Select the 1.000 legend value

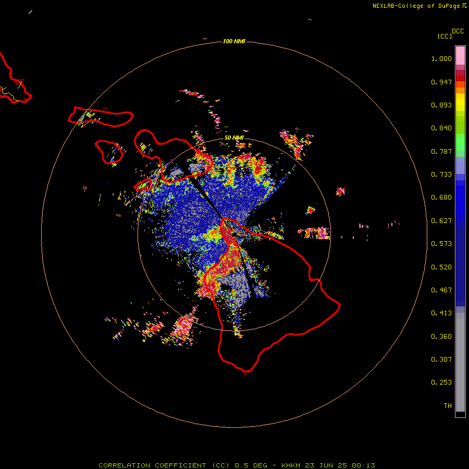coord(441,58)
